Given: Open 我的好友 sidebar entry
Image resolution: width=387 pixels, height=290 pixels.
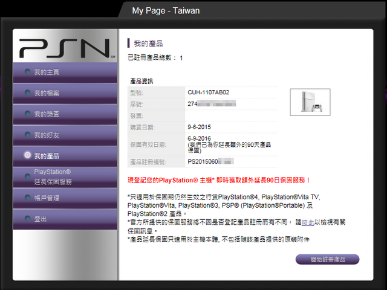Looking at the screenshot, I should 65,135.
